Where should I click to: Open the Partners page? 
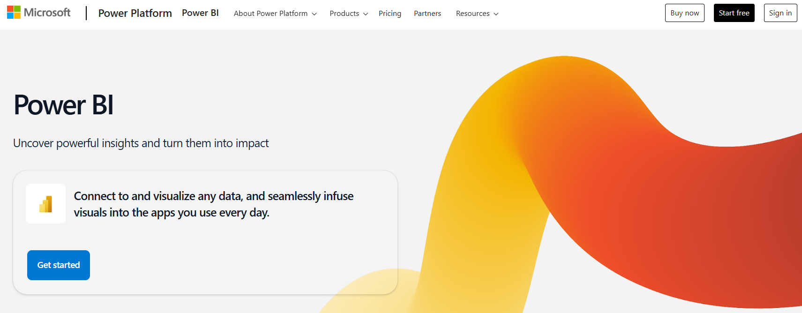pyautogui.click(x=427, y=14)
